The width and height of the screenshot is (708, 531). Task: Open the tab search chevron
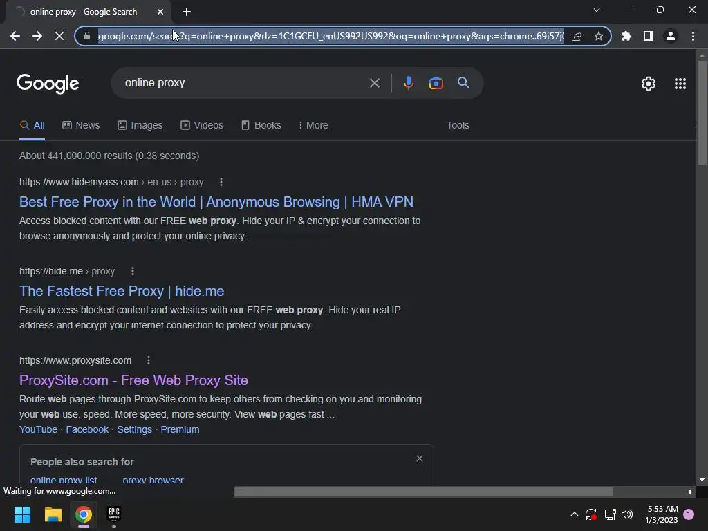pos(597,10)
